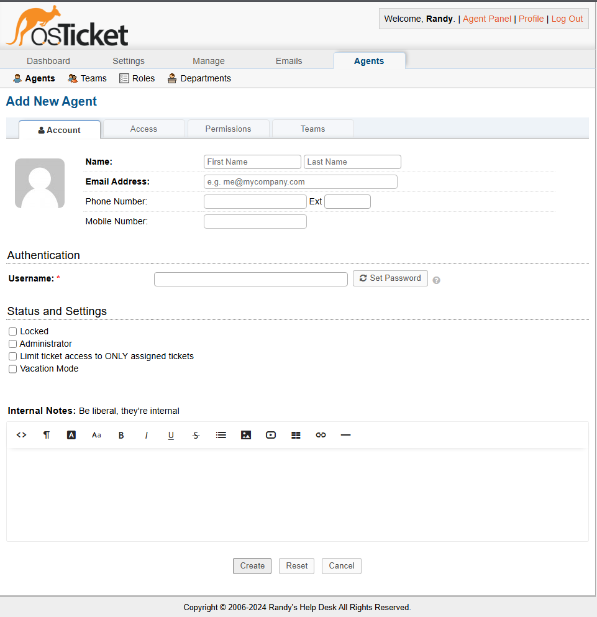The width and height of the screenshot is (597, 617).
Task: Enable the Locked checkbox
Action: [12, 332]
